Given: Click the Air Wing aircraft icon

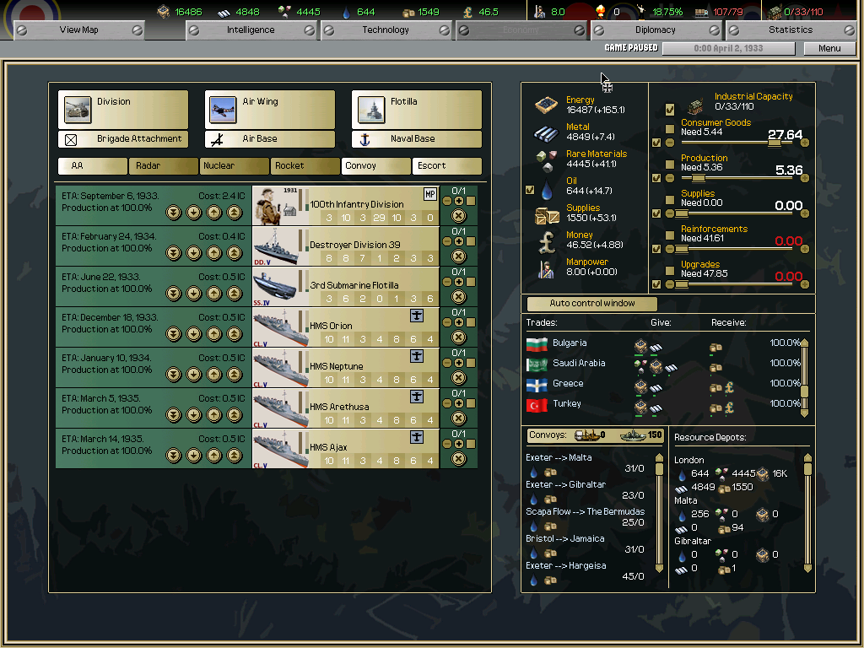Looking at the screenshot, I should tap(224, 110).
